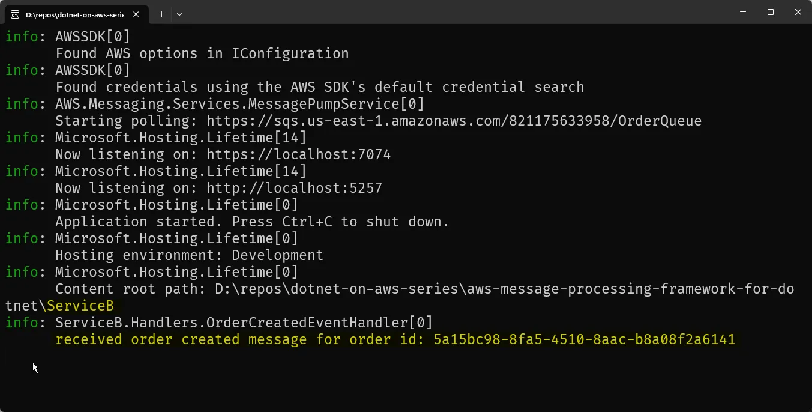
Task: Click the terminal icon in the tab
Action: 15,14
